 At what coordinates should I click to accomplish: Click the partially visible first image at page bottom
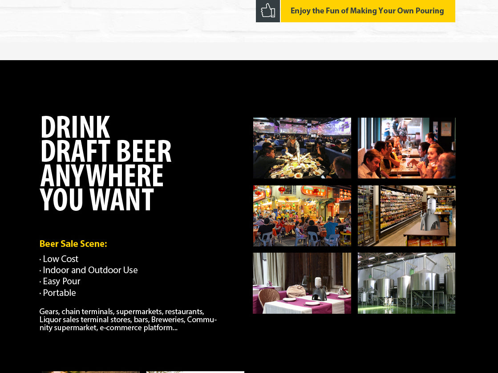[90, 372]
